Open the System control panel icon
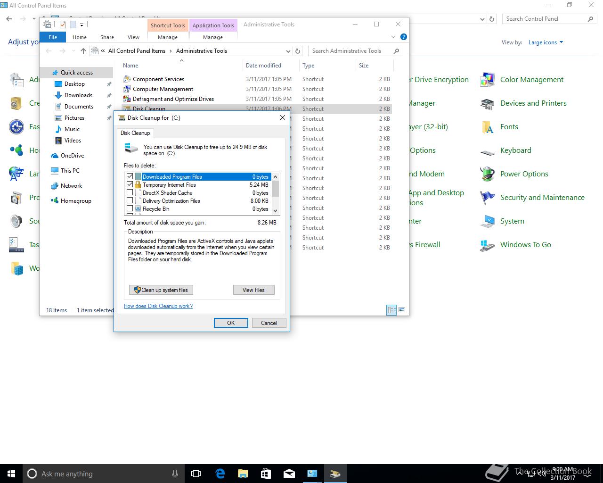603x483 pixels. (x=488, y=221)
